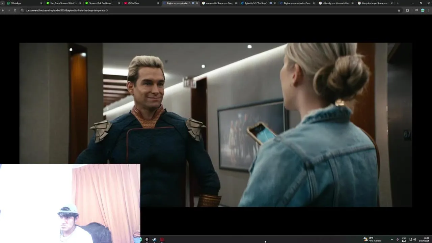Click the media playing indicator on active tab

pyautogui.click(x=193, y=3)
